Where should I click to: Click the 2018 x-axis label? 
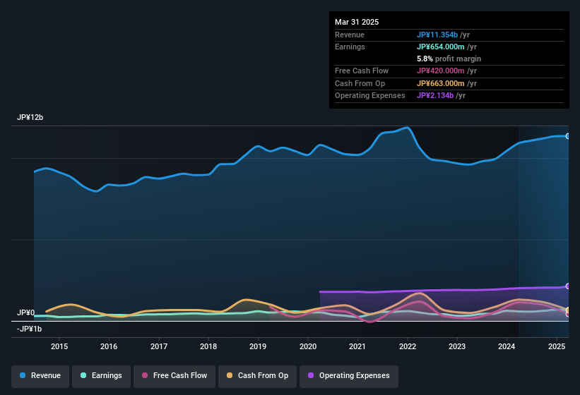208,346
